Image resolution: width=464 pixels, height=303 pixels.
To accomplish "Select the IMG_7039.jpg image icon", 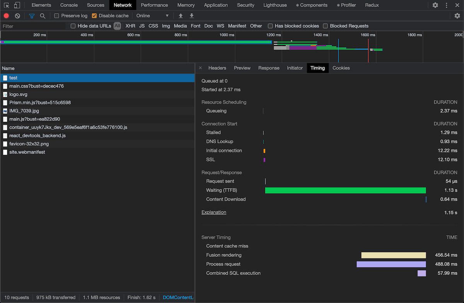I will (x=5, y=111).
